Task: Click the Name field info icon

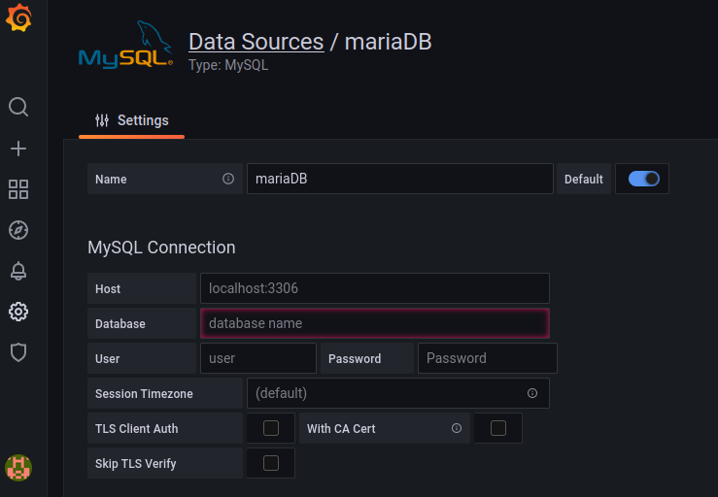Action: (228, 179)
